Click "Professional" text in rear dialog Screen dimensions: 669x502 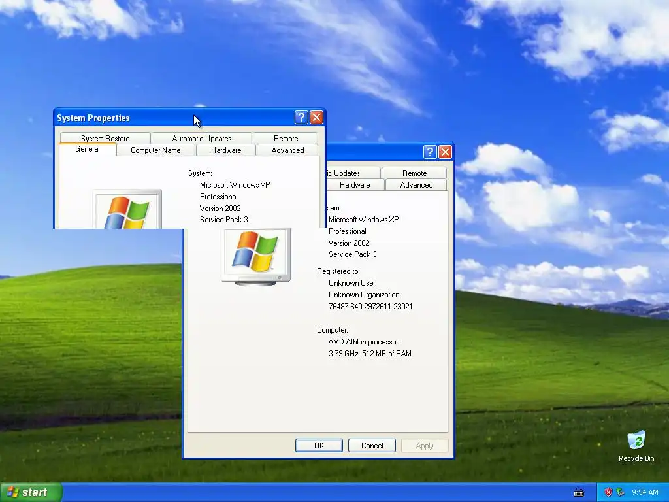[x=348, y=231]
